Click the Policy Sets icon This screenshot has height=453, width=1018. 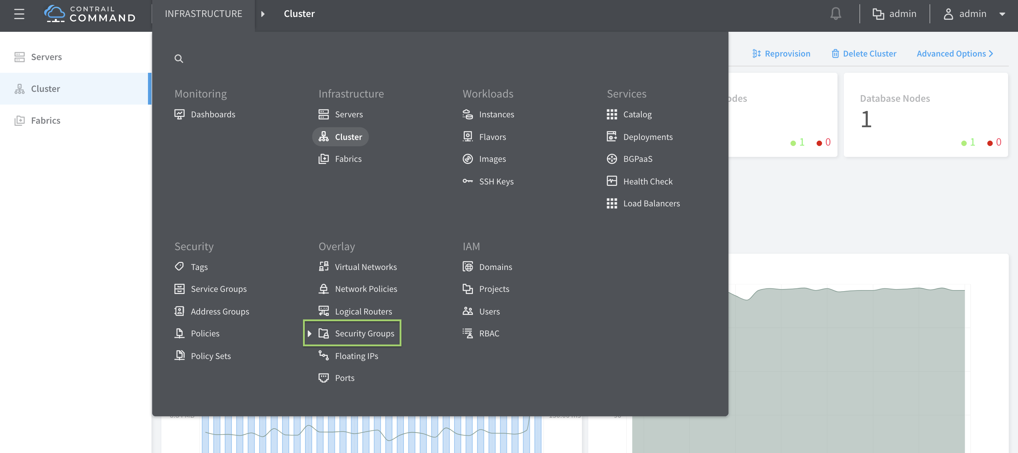click(179, 355)
